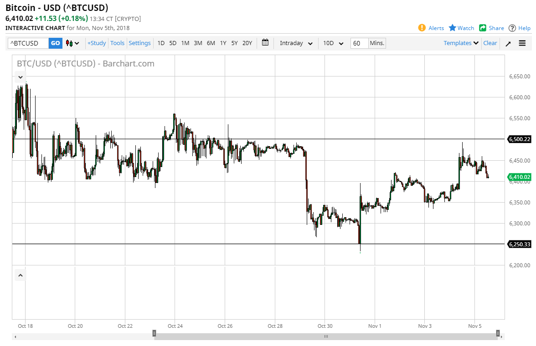The width and height of the screenshot is (536, 346).
Task: Collapse the chart toolbar with the chevron
Action: (x=20, y=77)
